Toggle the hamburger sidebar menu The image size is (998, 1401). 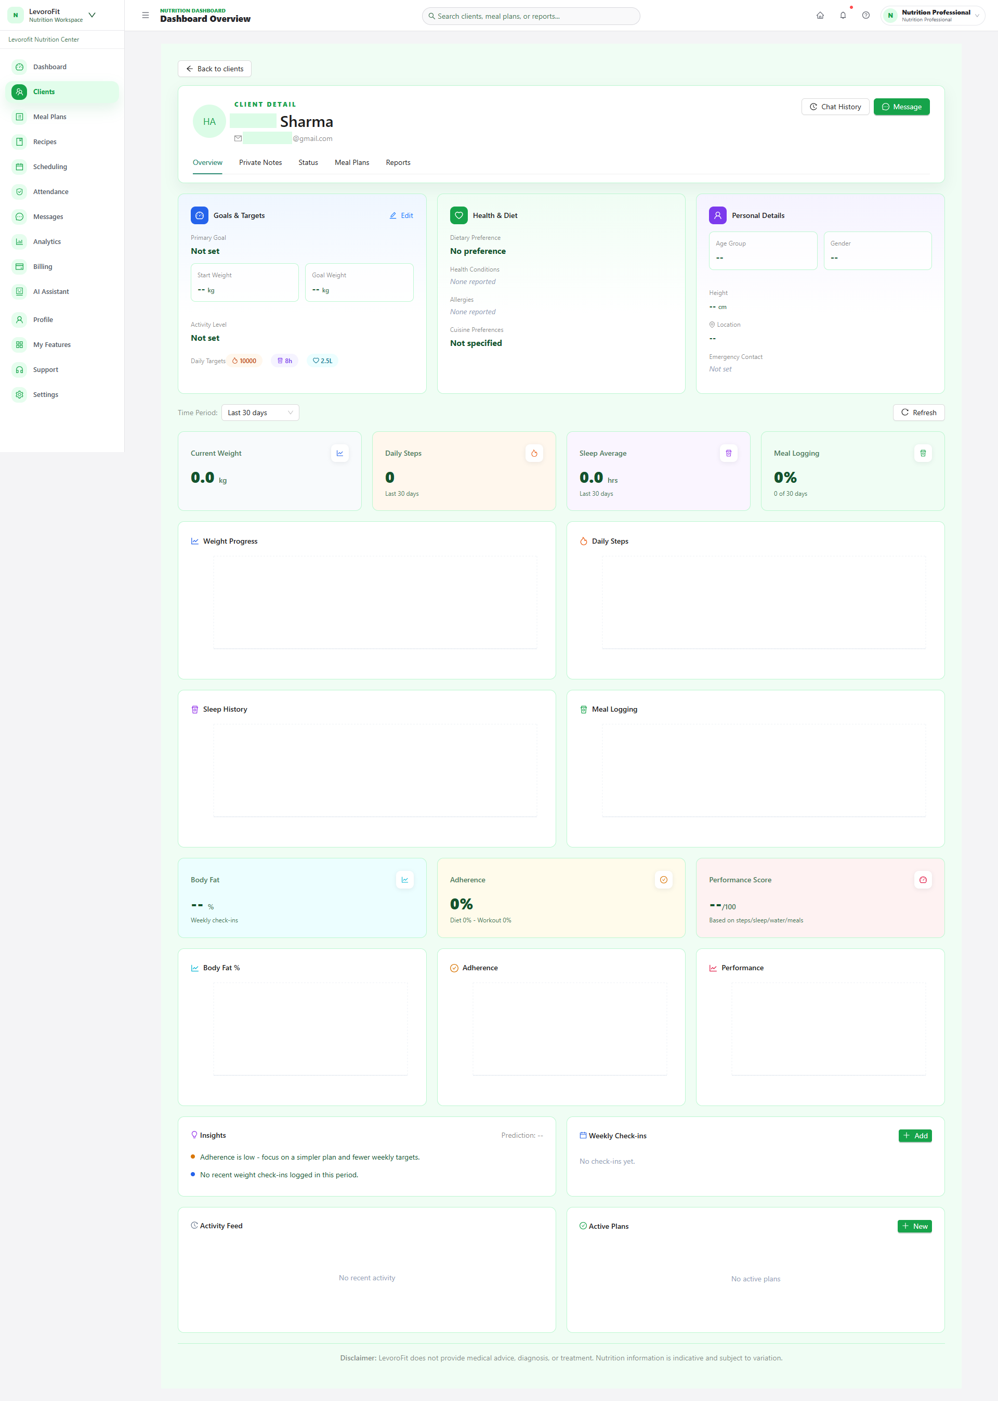click(x=146, y=16)
